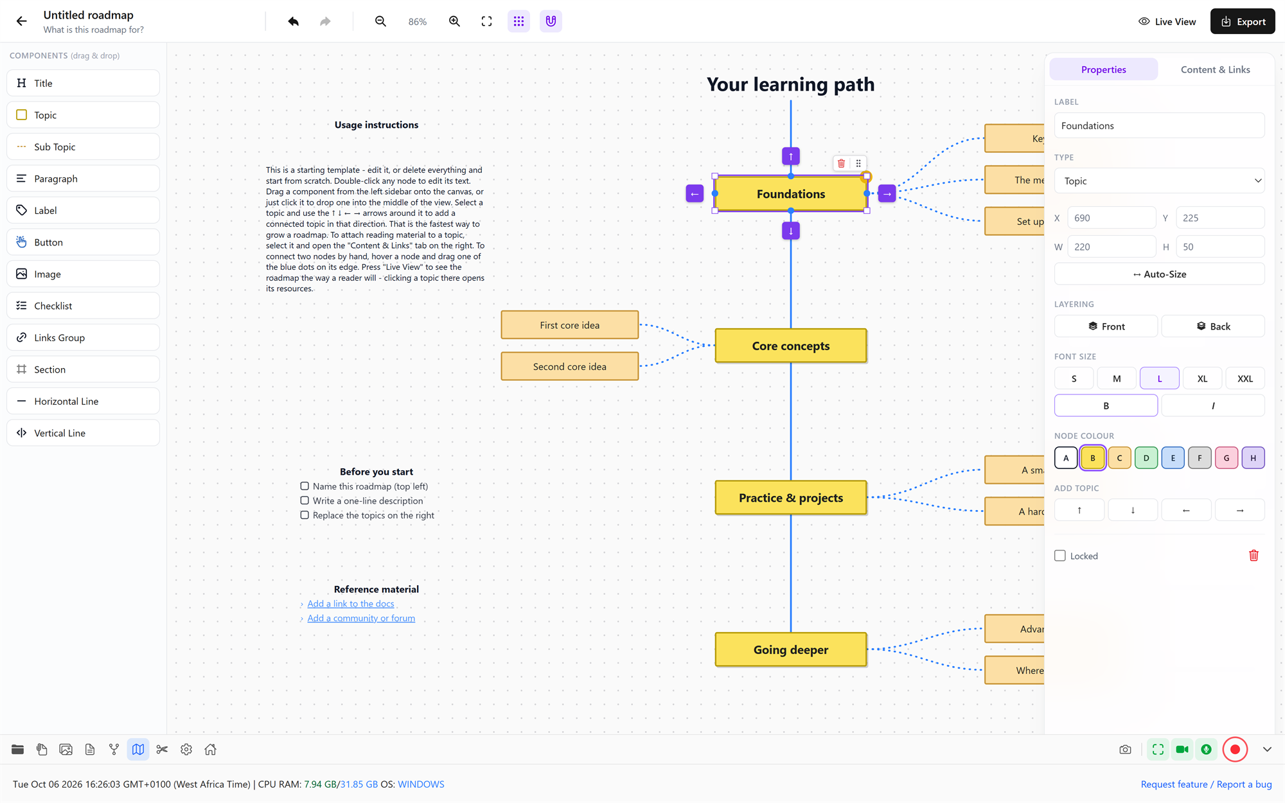The width and height of the screenshot is (1285, 803).
Task: Click the camera screenshot icon
Action: click(1125, 750)
